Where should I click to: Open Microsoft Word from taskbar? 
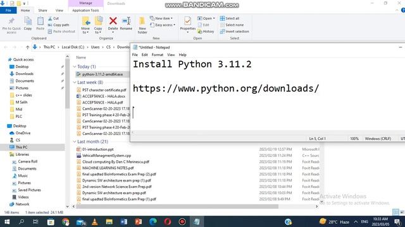click(124, 221)
